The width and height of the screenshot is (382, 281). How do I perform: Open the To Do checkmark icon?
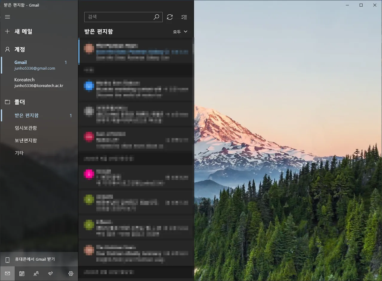click(x=51, y=274)
